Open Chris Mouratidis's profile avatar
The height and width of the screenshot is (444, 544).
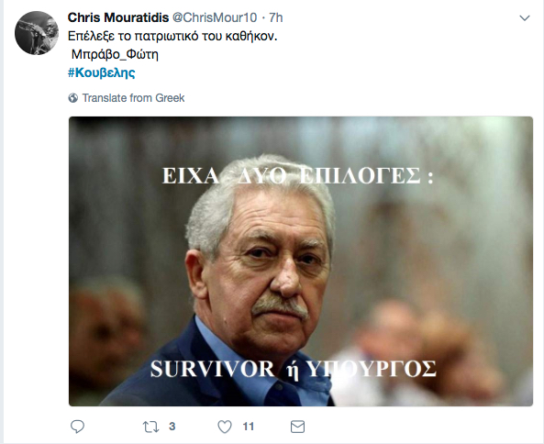click(37, 33)
